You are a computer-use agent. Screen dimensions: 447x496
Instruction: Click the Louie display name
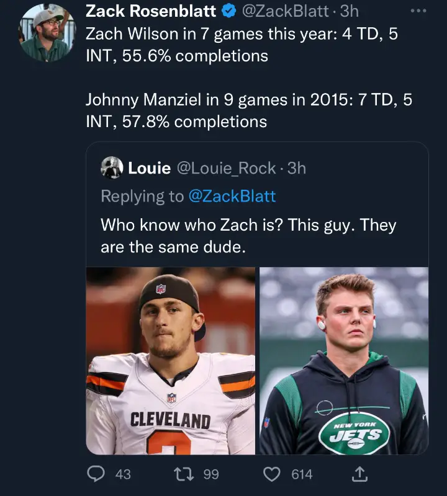[149, 167]
